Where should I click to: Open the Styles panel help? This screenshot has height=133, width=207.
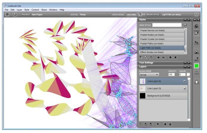click(185, 20)
